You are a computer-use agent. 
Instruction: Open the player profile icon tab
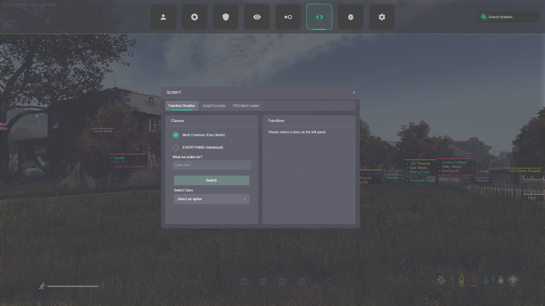pos(163,17)
